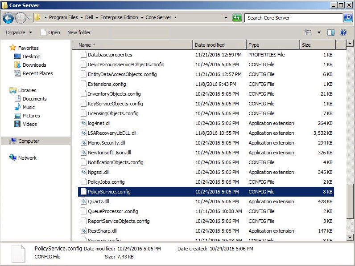Viewport: 355px width, 266px height.
Task: Select the log4net.dll file icon
Action: pos(83,123)
